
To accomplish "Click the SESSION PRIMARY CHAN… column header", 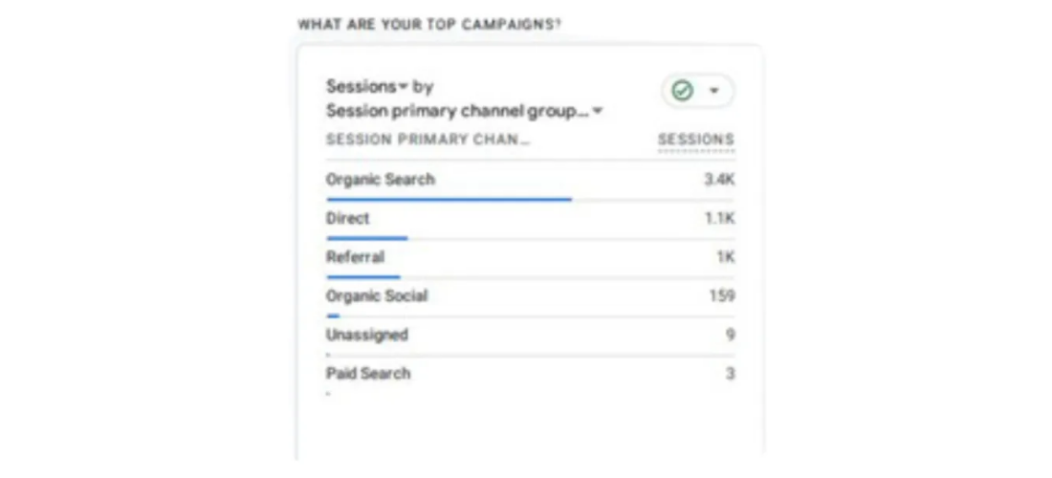I will click(x=427, y=140).
